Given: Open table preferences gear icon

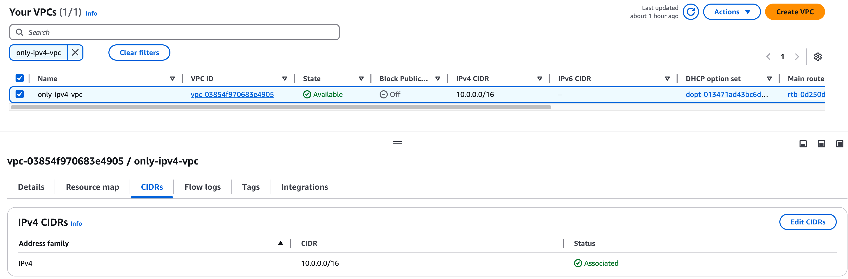Looking at the screenshot, I should pos(818,57).
